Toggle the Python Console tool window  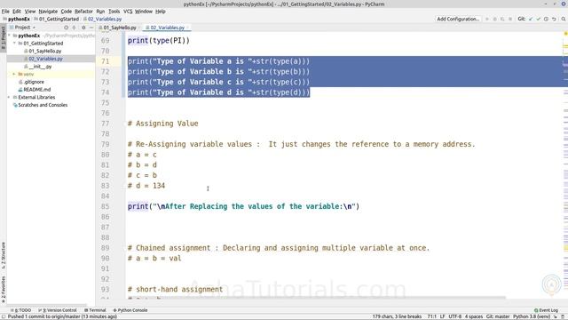coord(130,310)
